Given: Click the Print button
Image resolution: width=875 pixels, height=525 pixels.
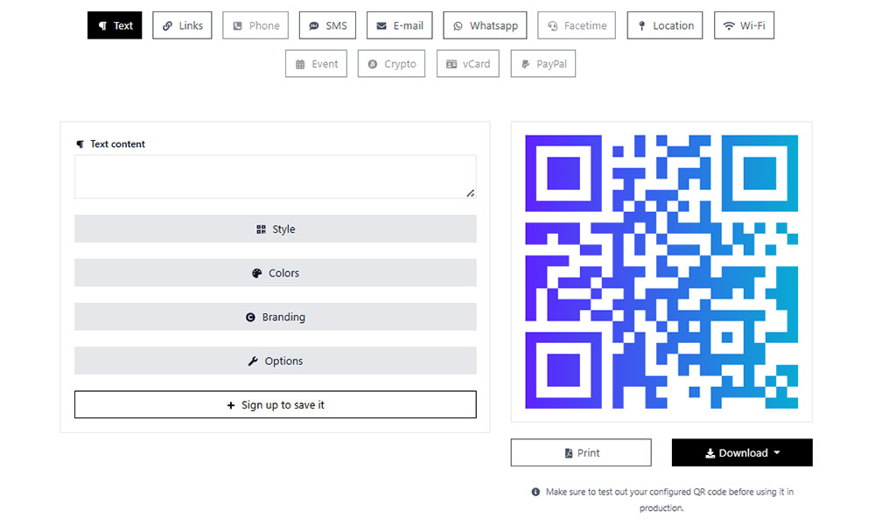Looking at the screenshot, I should tap(581, 452).
